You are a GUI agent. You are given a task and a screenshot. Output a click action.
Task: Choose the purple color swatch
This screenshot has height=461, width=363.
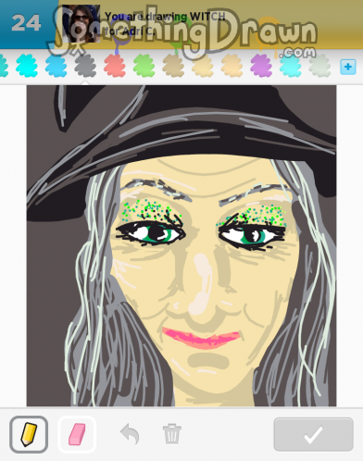point(261,66)
